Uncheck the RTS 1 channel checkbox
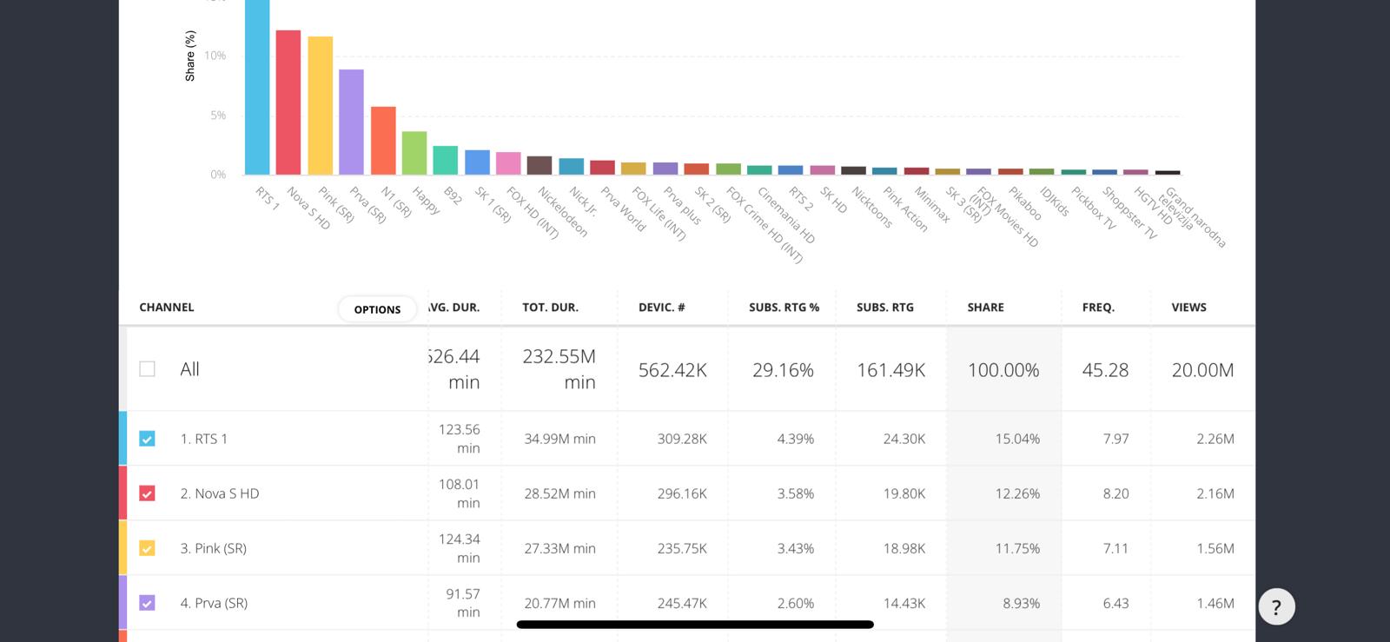This screenshot has height=642, width=1390. 148,439
